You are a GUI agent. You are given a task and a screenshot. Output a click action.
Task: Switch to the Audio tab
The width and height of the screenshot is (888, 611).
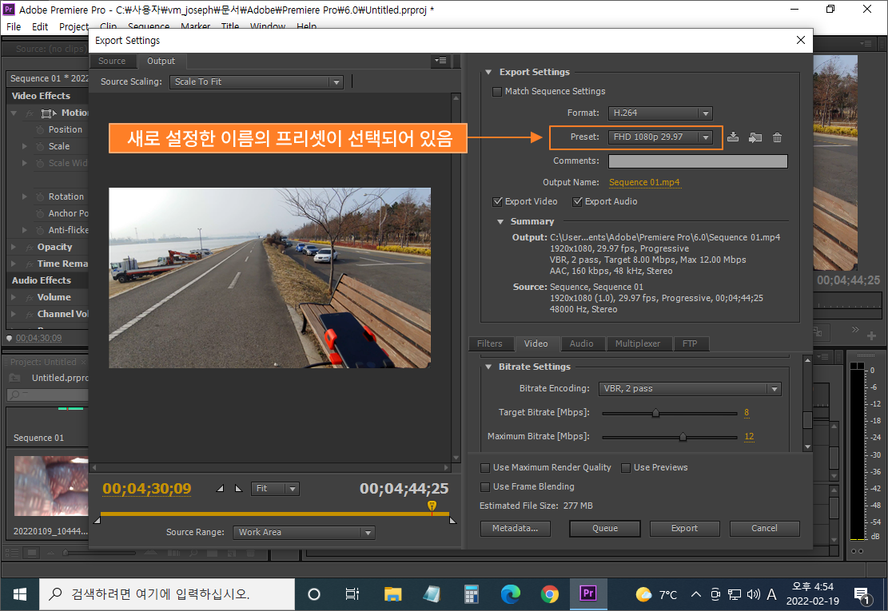click(583, 343)
